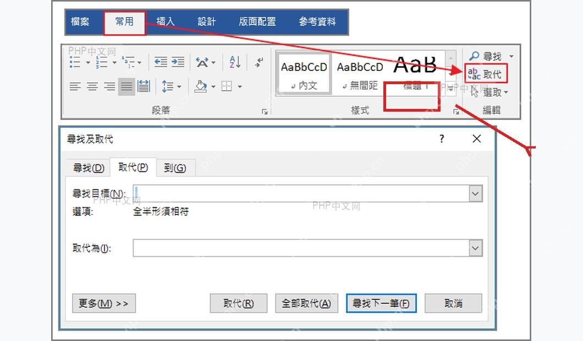The width and height of the screenshot is (583, 341).
Task: Click the 尋找目標 input field
Action: tap(301, 194)
